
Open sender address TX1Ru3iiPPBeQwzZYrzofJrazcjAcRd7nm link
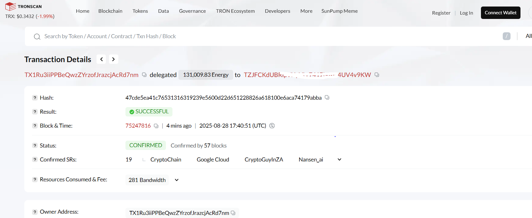[x=82, y=75]
